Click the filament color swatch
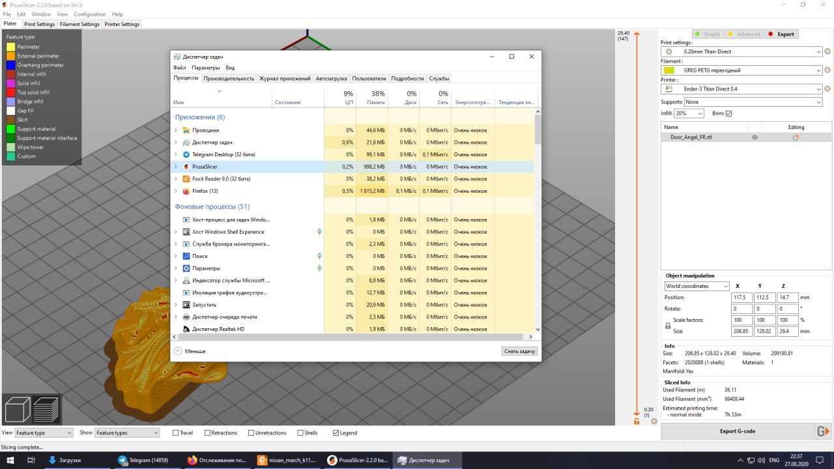Screen dimensions: 834x469 click(x=669, y=70)
